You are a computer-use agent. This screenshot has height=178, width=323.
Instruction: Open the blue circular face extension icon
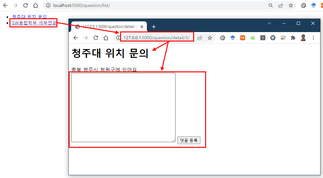[x=273, y=38]
